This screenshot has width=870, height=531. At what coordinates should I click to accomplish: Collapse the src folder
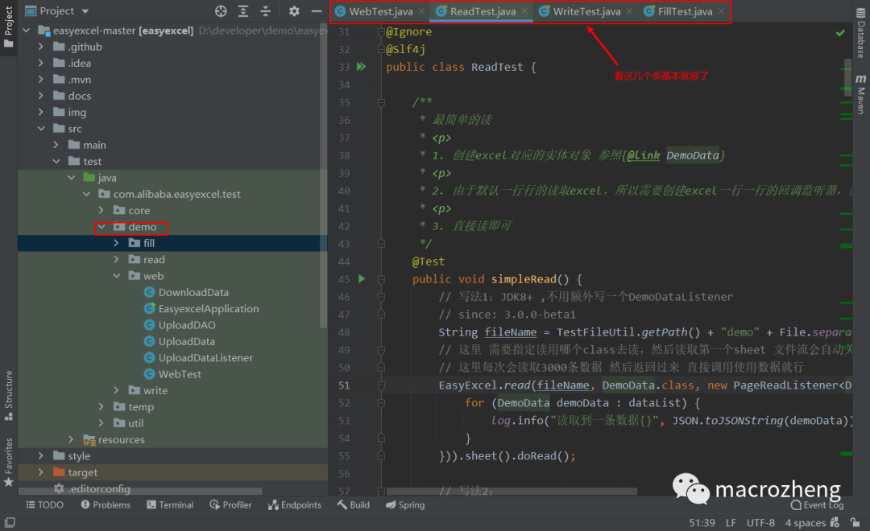click(x=41, y=129)
